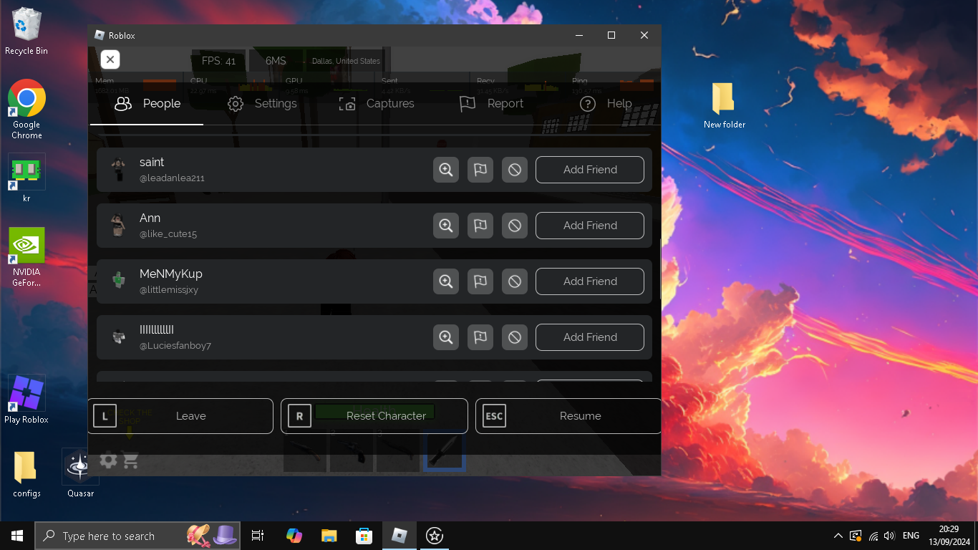Select the New folder desktop icon
The image size is (978, 550).
[x=724, y=105]
